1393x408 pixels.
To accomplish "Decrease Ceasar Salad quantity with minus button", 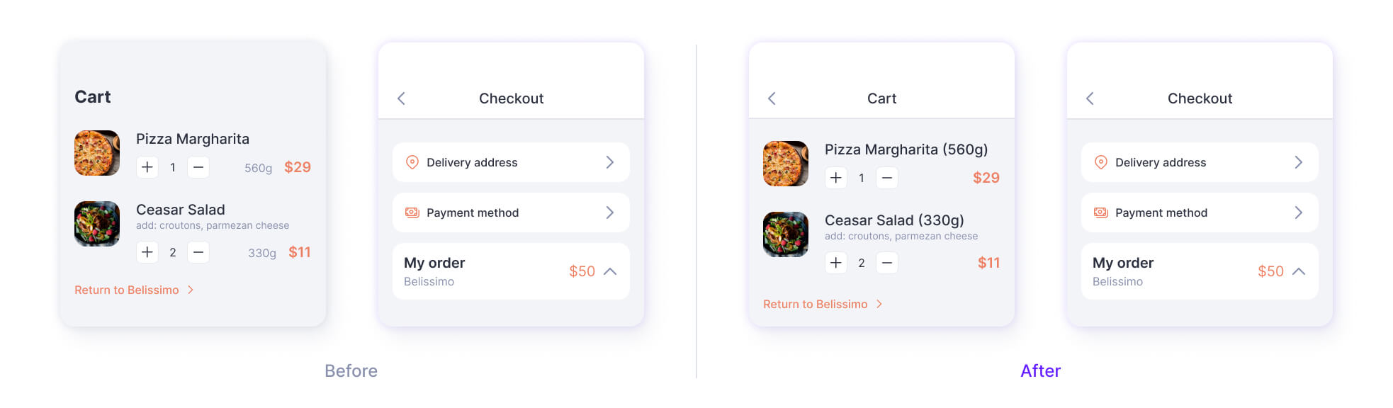I will 198,252.
